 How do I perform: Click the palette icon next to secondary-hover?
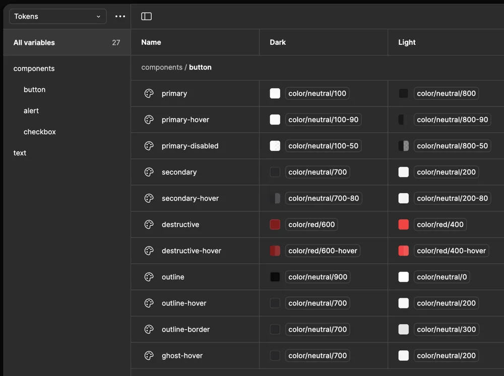point(149,198)
